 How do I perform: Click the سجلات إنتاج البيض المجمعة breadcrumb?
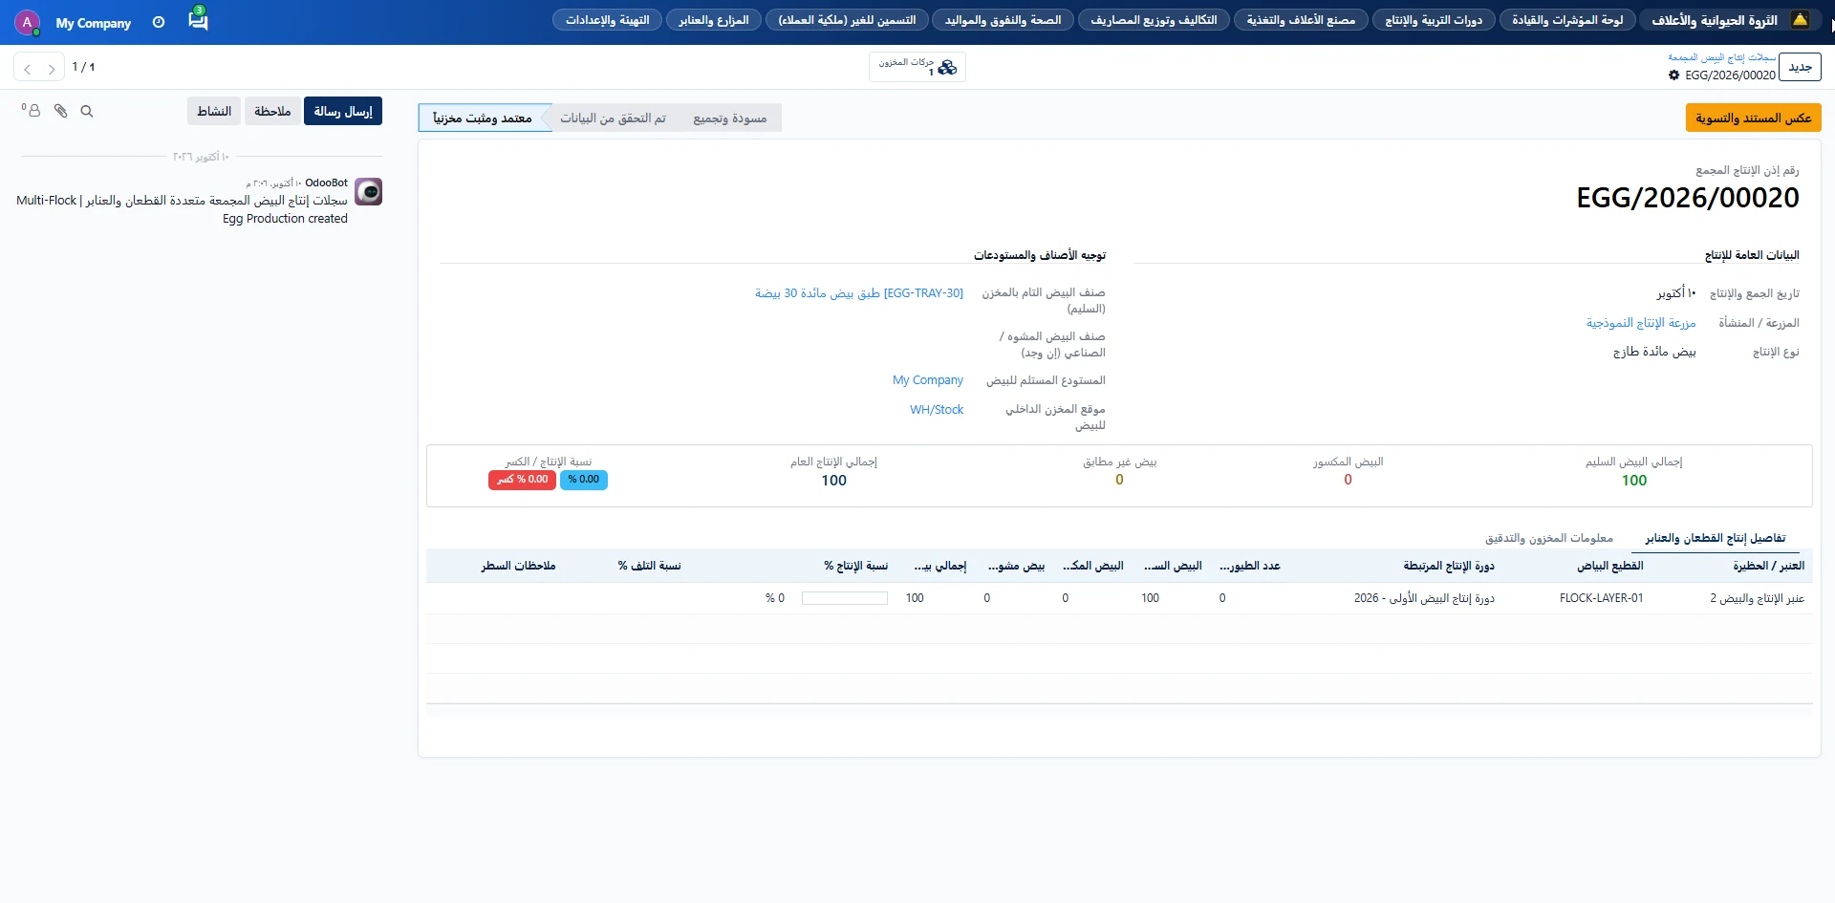point(1721,57)
